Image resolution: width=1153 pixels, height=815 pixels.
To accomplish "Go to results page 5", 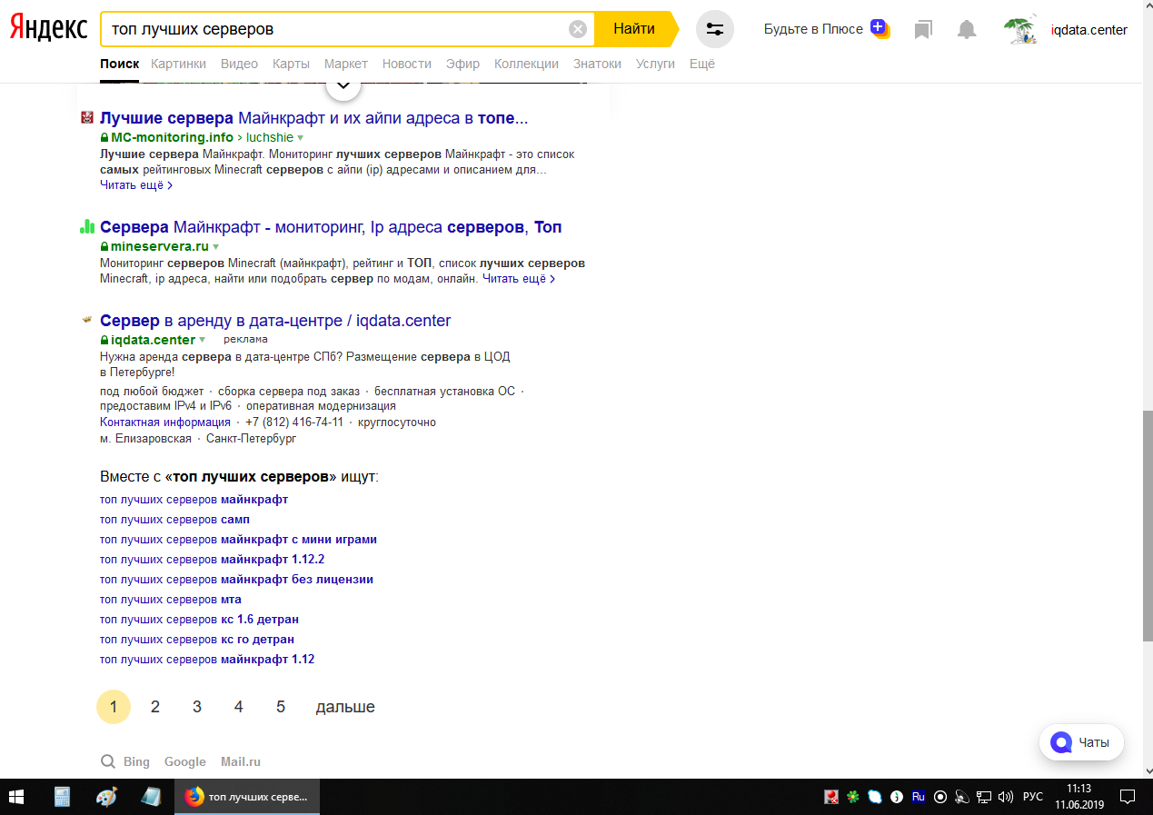I will pyautogui.click(x=281, y=707).
